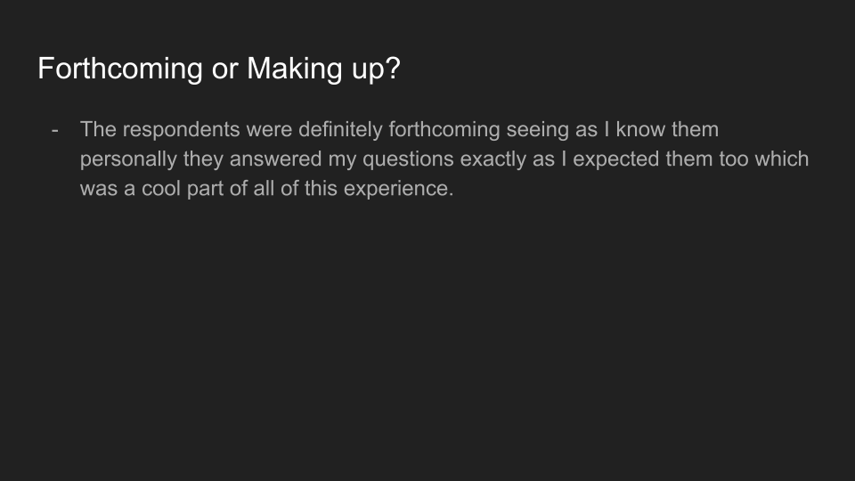
Task: Click the word 'too' in the second line
Action: coord(729,160)
